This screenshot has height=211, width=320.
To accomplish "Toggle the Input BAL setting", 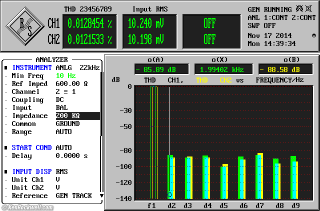I will pyautogui.click(x=62, y=107).
